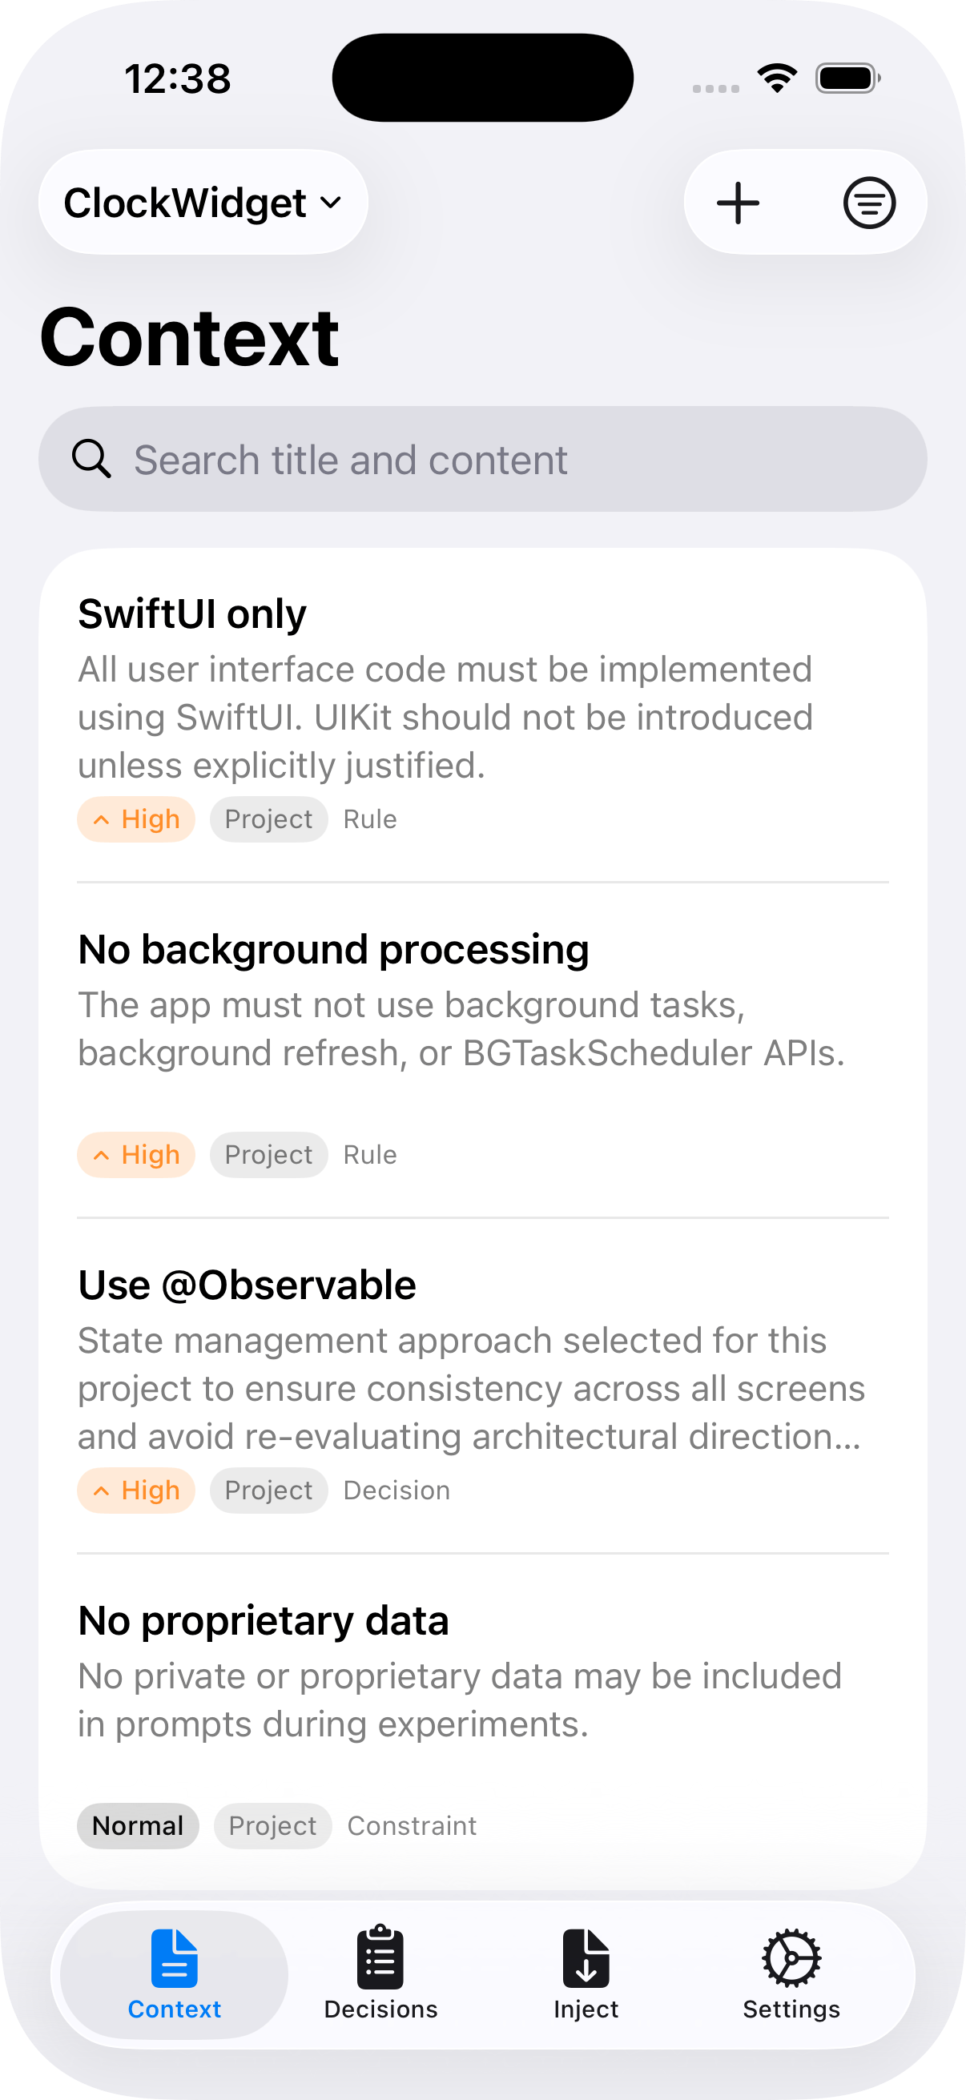Tap High priority on No background processing
Screen dimensions: 966x2100
(136, 1155)
